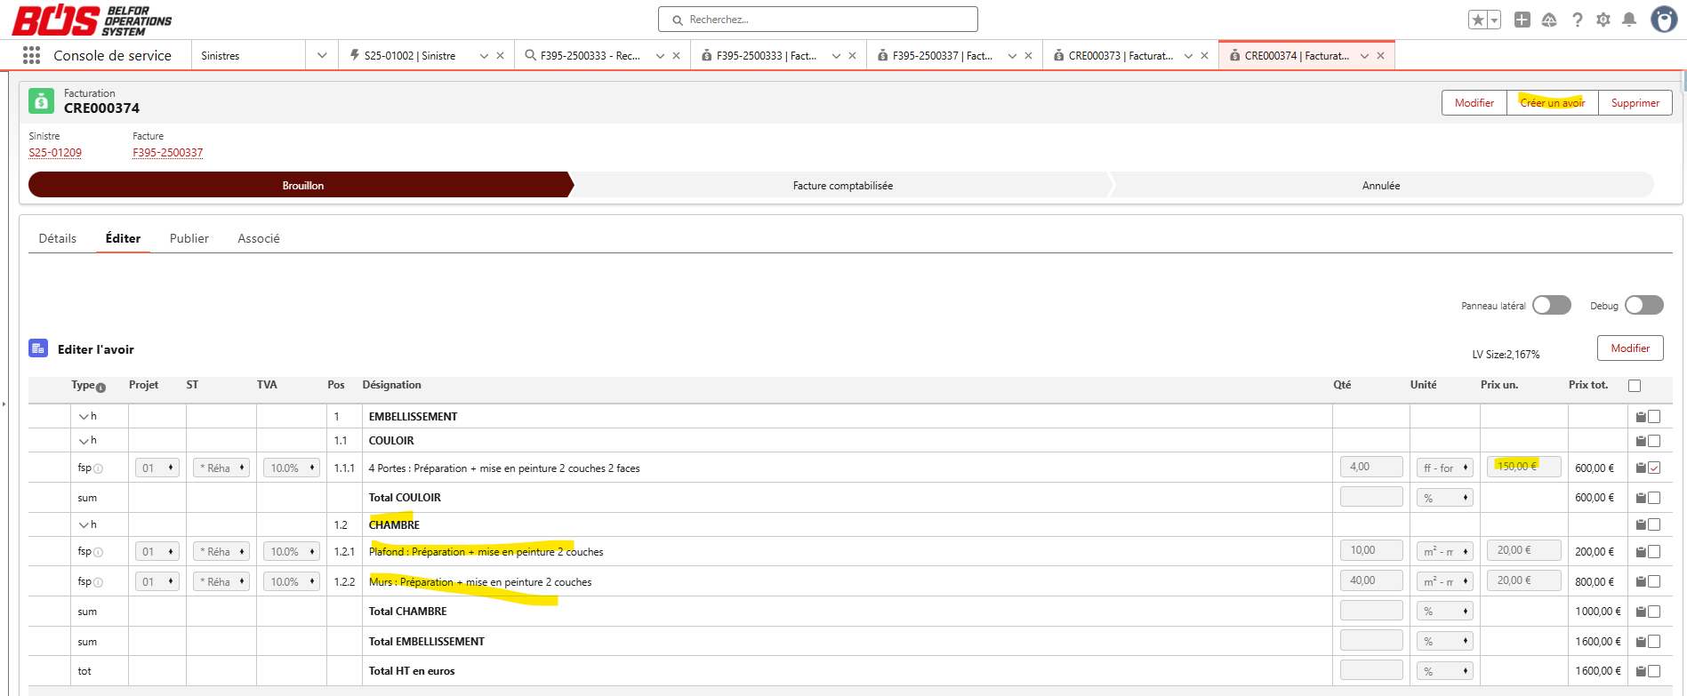The image size is (1687, 696).
Task: Open the App Launcher grid icon
Action: pyautogui.click(x=31, y=55)
